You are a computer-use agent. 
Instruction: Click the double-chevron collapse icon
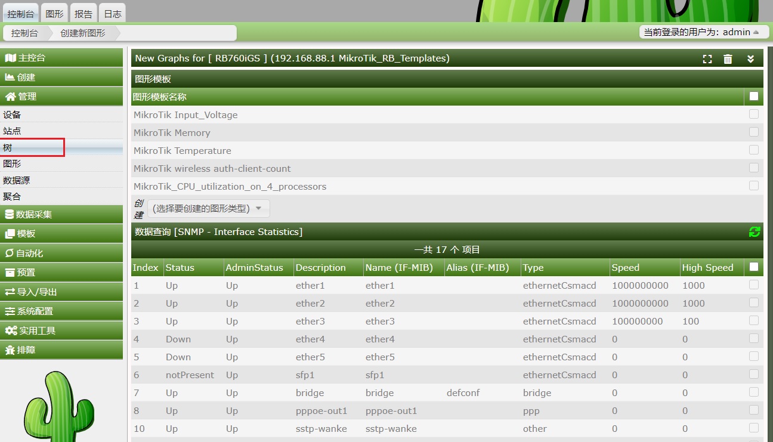pos(751,58)
